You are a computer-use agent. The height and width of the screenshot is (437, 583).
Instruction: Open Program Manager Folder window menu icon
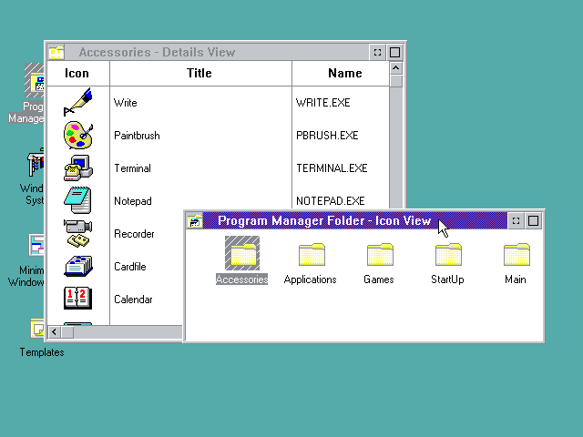point(195,220)
